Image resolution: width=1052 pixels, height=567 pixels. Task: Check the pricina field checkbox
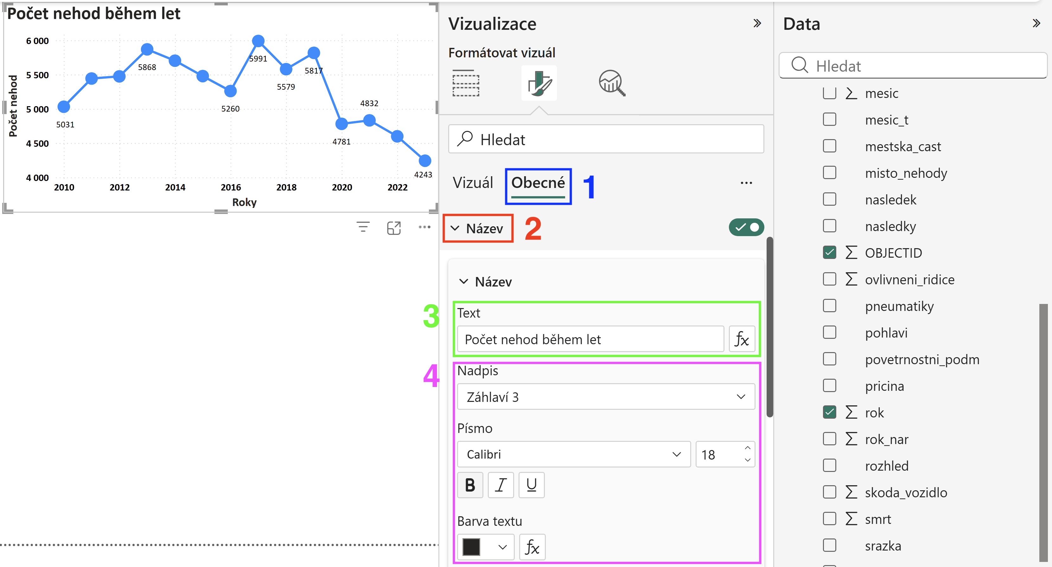[x=829, y=386]
